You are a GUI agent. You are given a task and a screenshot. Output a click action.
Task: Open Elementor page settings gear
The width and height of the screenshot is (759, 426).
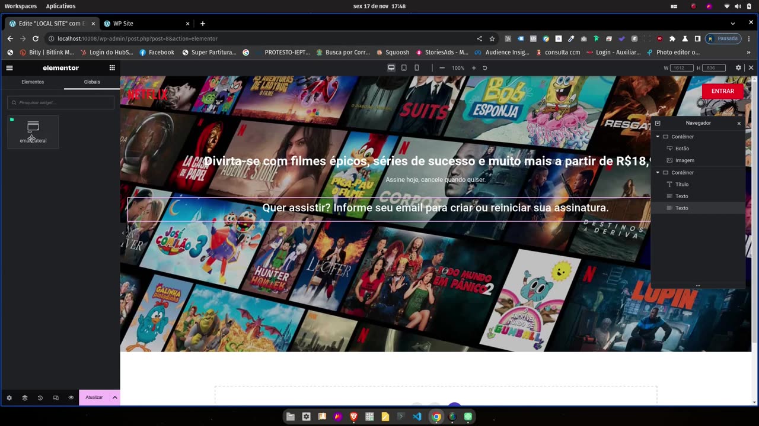9,398
